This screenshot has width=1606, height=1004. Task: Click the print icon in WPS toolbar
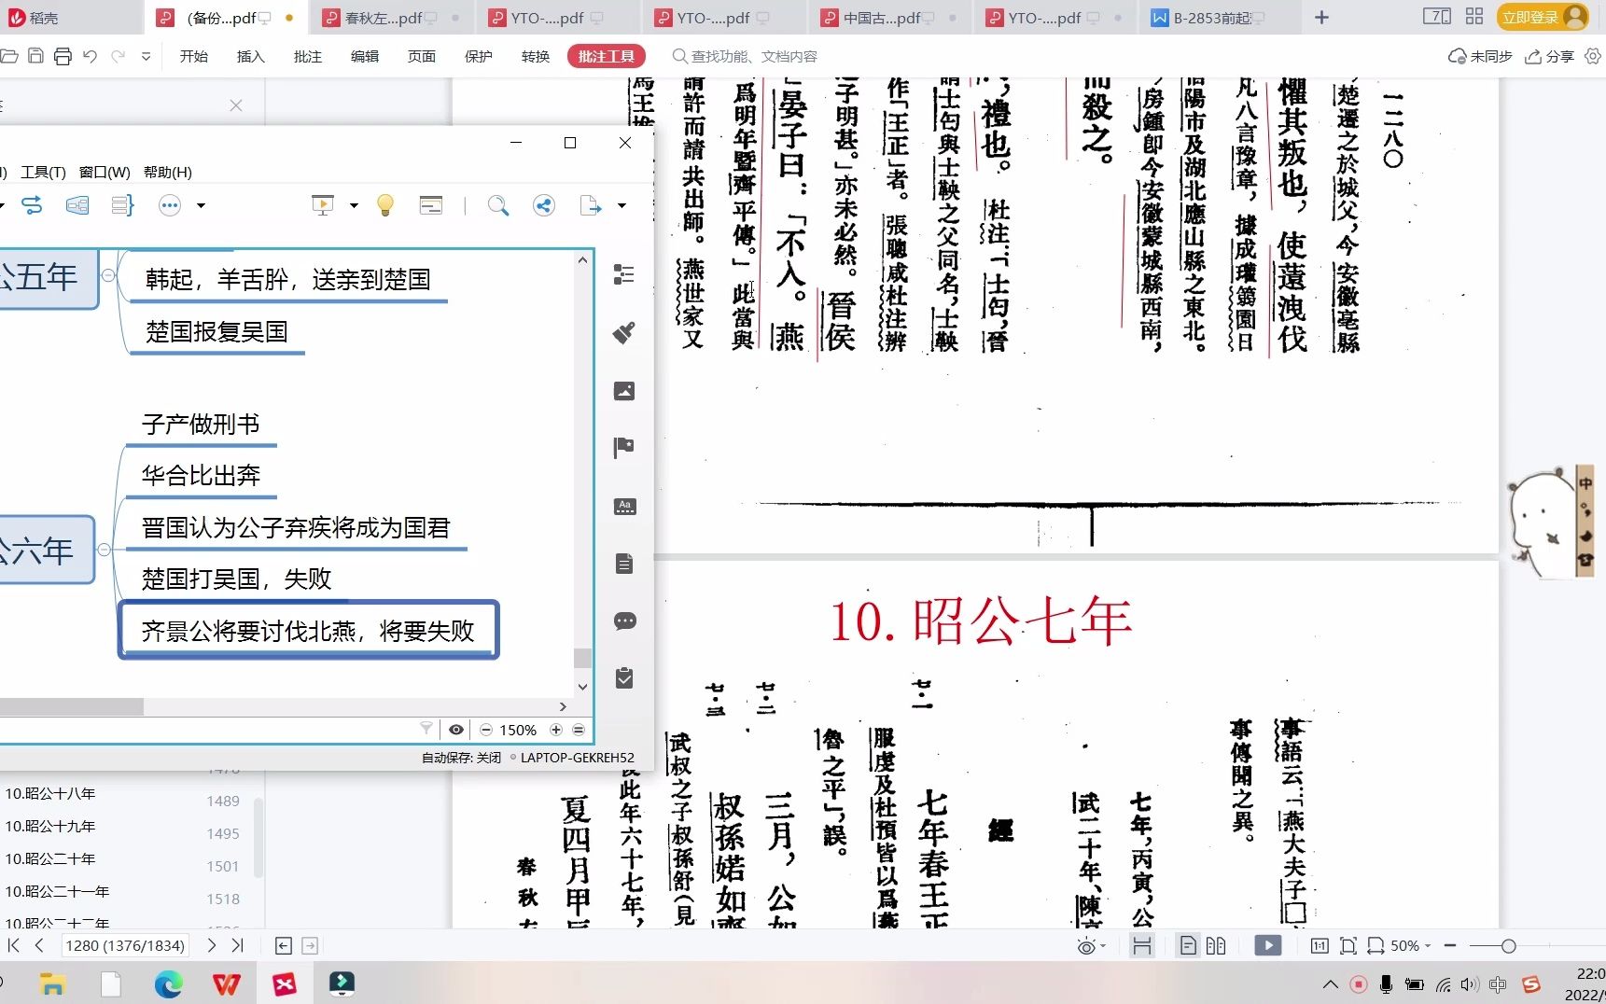[63, 56]
